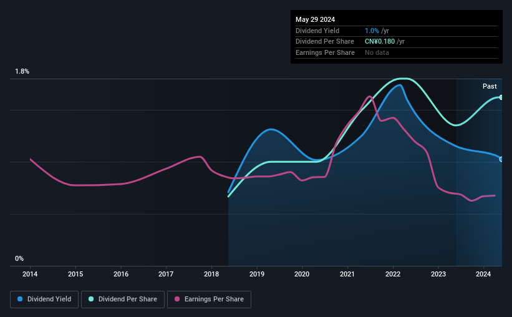Click the 1.0% Dividend Yield value in tooltip
Viewport: 512px width, 317px height.
tap(372, 31)
